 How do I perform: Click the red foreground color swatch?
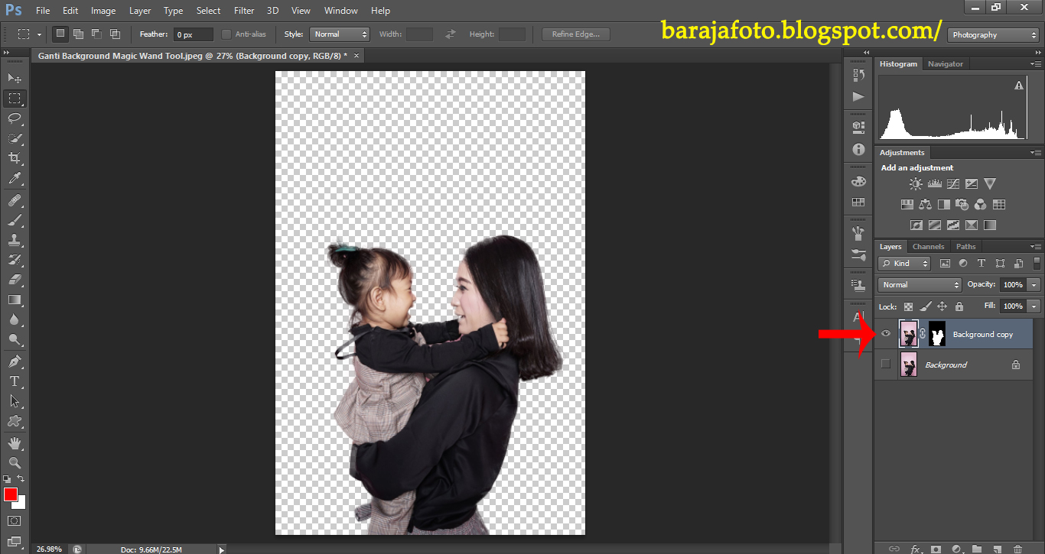10,494
